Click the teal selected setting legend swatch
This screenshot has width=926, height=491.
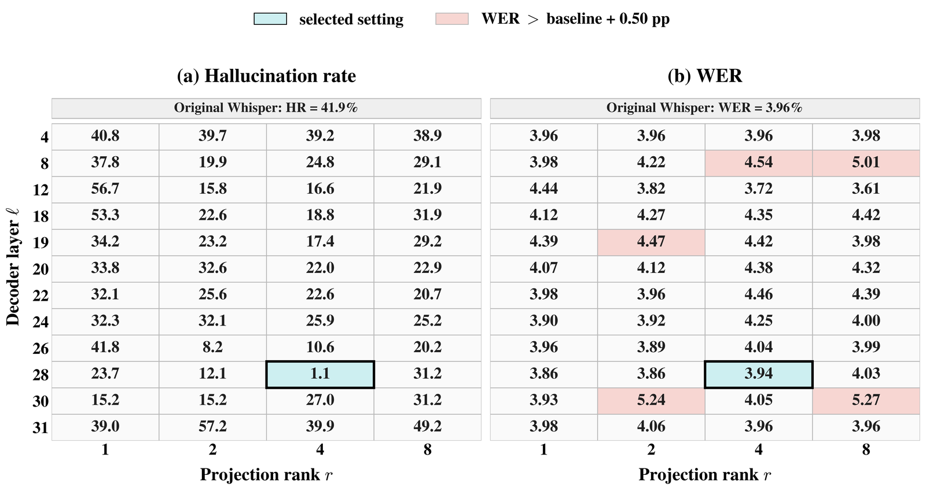coord(270,19)
